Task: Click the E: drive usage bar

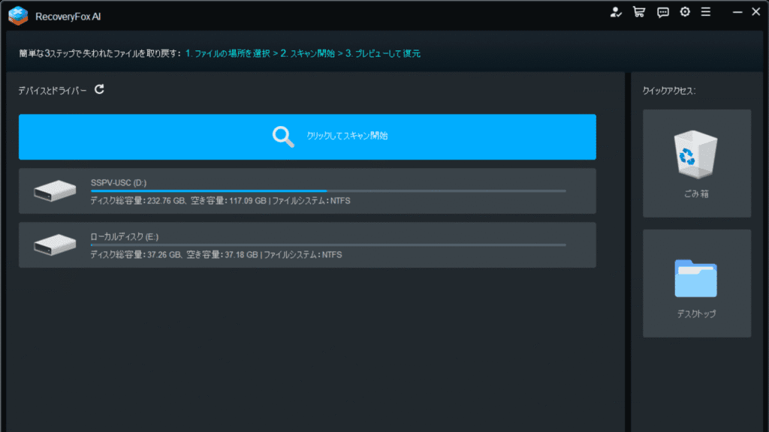Action: 328,245
